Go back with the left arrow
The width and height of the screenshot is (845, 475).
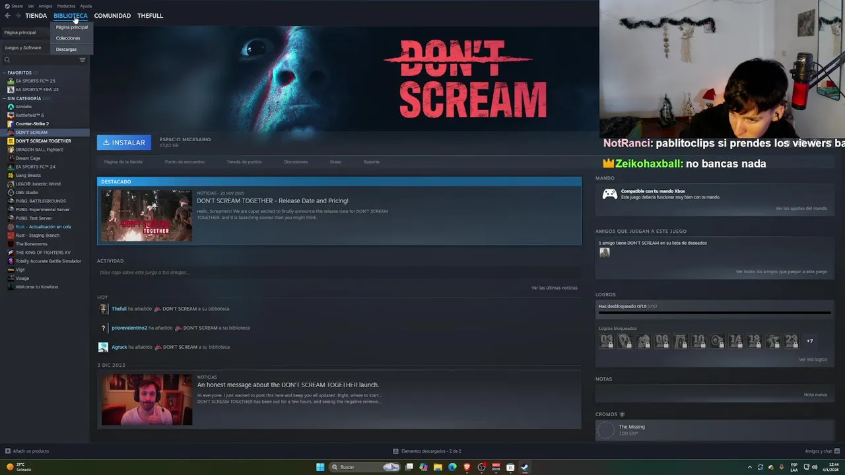click(x=7, y=15)
